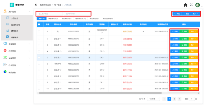Viewport: 206px width, 105px height.
Task: Open the 10条/页 page size dropdown
Action: pyautogui.click(x=153, y=99)
